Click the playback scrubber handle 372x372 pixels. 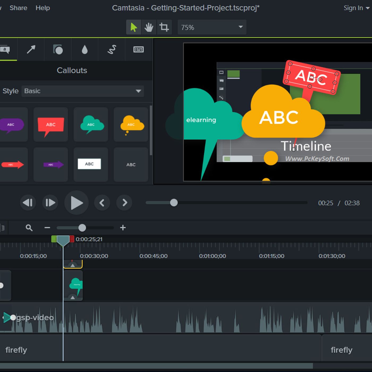(x=174, y=203)
